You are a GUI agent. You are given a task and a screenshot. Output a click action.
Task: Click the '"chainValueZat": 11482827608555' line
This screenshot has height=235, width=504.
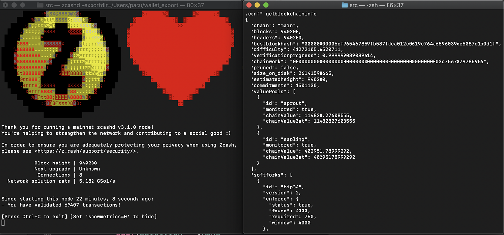pyautogui.click(x=309, y=121)
